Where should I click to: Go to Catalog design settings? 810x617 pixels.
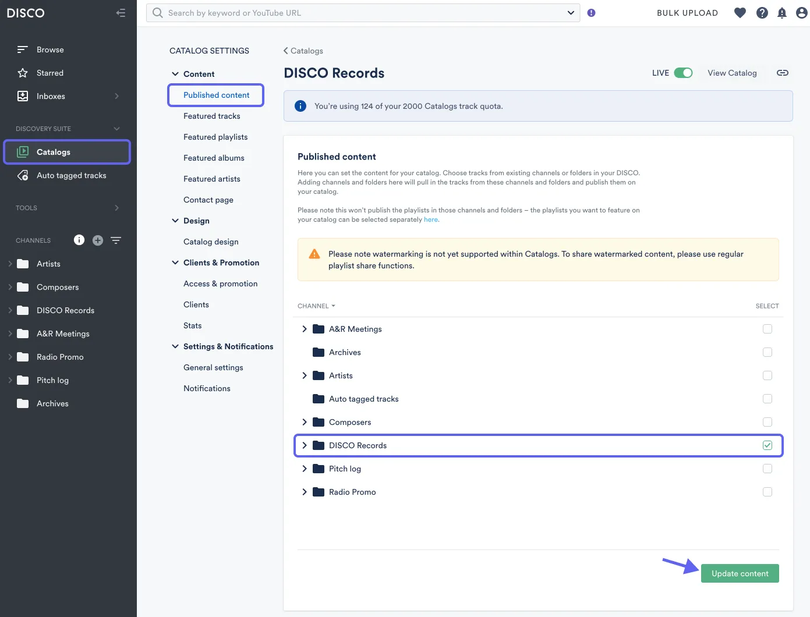click(x=211, y=242)
